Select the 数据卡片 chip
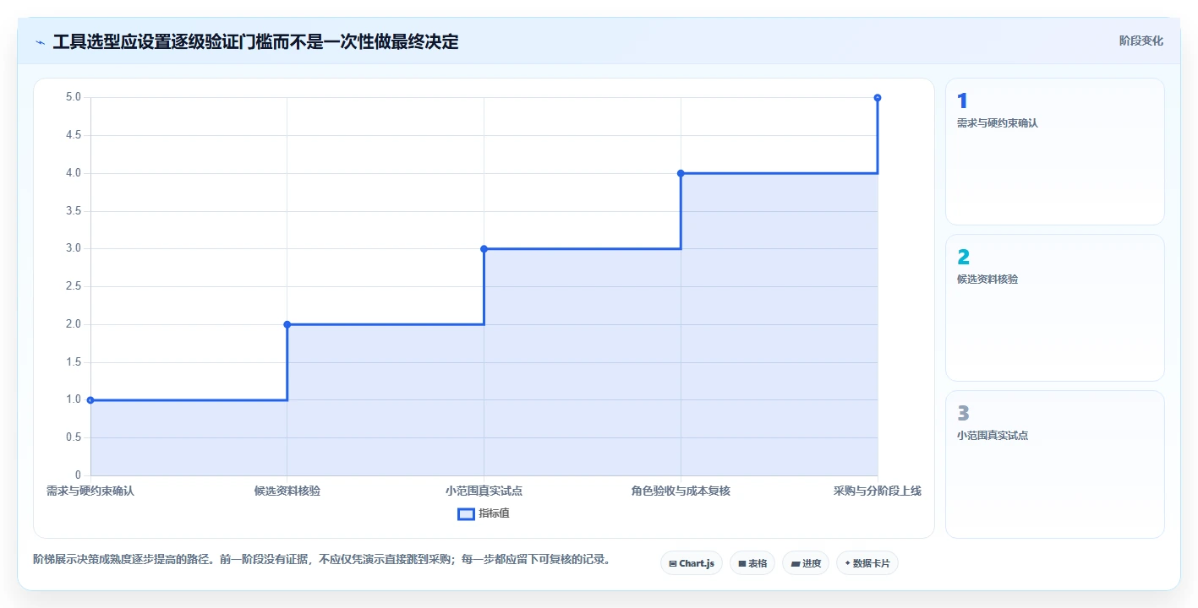The image size is (1198, 608). (x=867, y=563)
